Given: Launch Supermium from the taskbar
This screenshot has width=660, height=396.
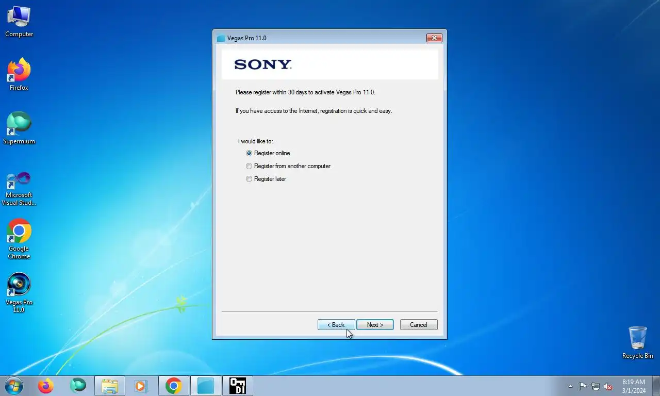Looking at the screenshot, I should tap(78, 386).
